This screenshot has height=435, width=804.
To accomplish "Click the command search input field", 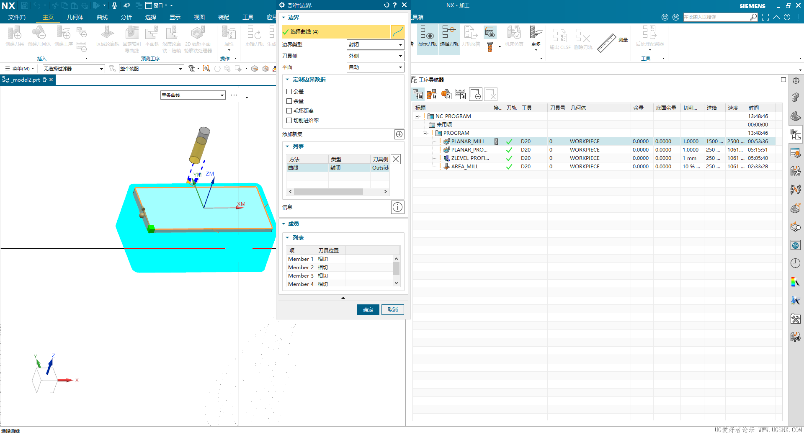I will [x=716, y=17].
